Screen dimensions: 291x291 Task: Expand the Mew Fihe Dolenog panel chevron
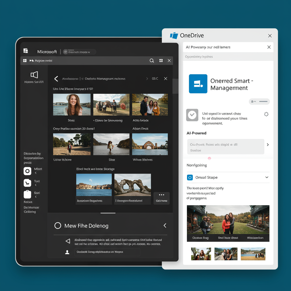tap(165, 225)
